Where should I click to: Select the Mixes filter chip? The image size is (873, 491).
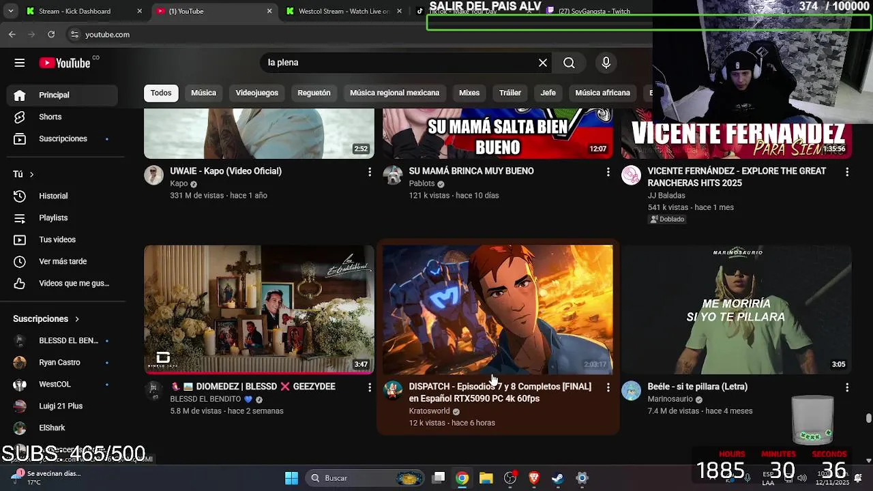[x=469, y=93]
